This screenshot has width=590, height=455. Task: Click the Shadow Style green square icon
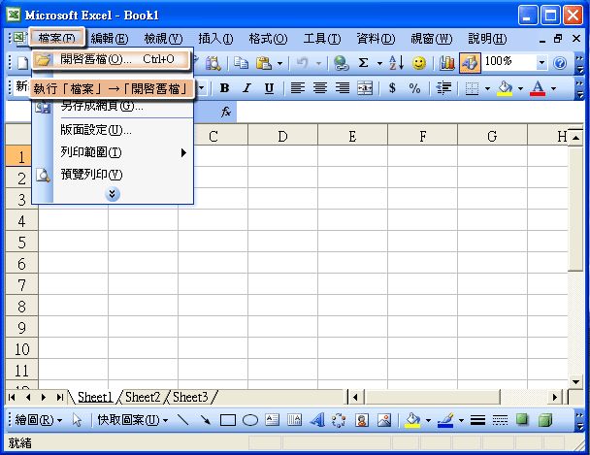(522, 419)
